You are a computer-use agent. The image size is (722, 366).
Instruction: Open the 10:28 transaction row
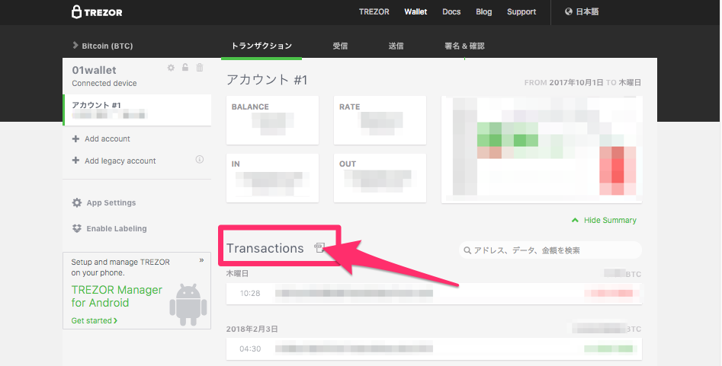tap(434, 294)
